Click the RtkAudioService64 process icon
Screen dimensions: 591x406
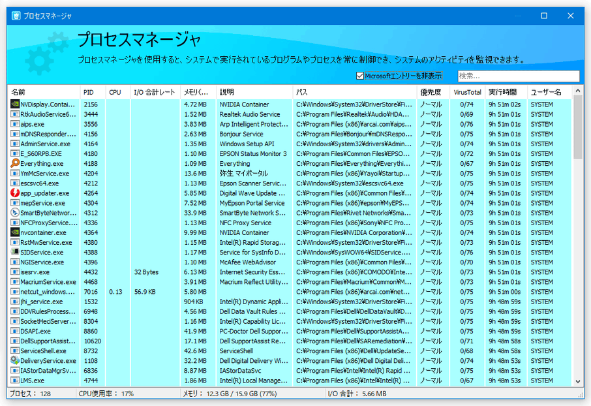pyautogui.click(x=15, y=114)
